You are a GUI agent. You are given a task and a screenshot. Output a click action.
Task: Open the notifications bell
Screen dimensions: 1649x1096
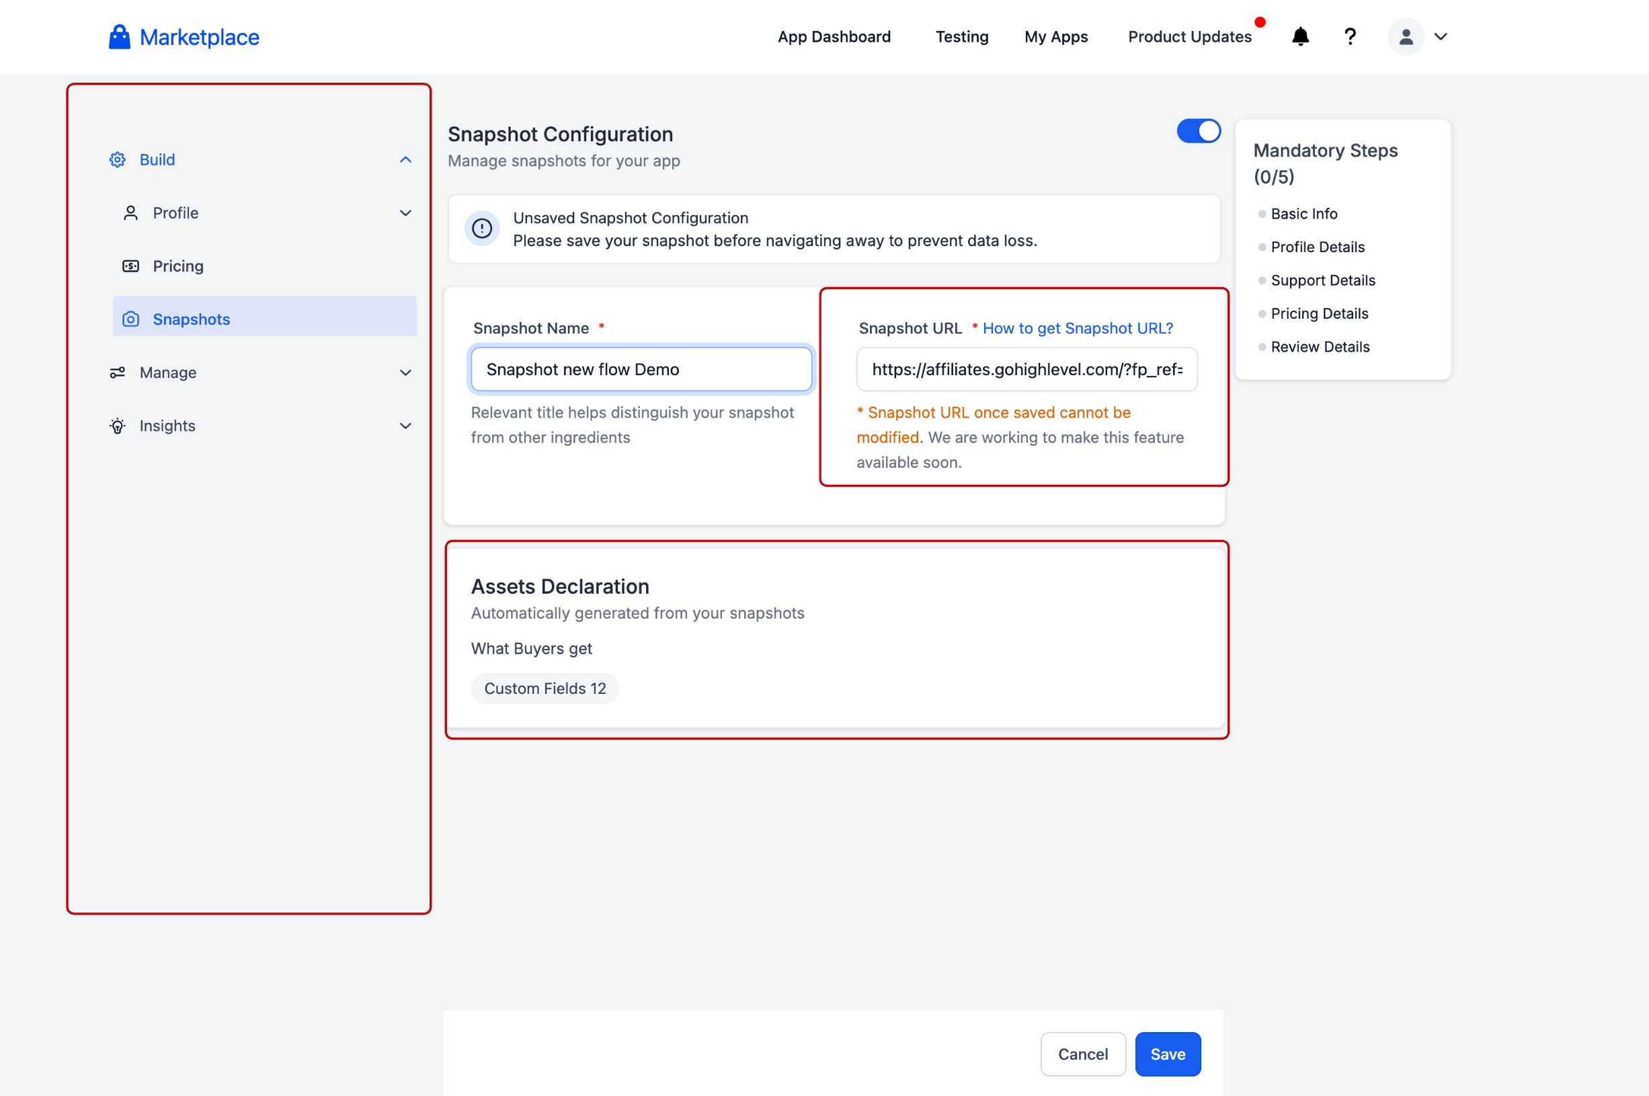[x=1299, y=36]
